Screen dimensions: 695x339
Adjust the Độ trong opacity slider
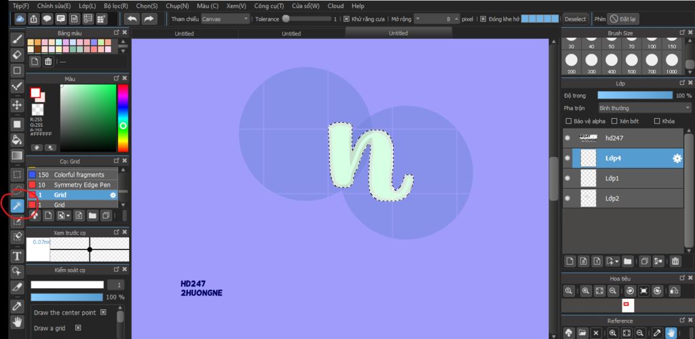(635, 95)
